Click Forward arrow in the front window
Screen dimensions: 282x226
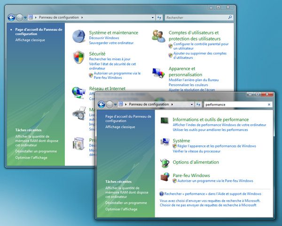coord(110,105)
